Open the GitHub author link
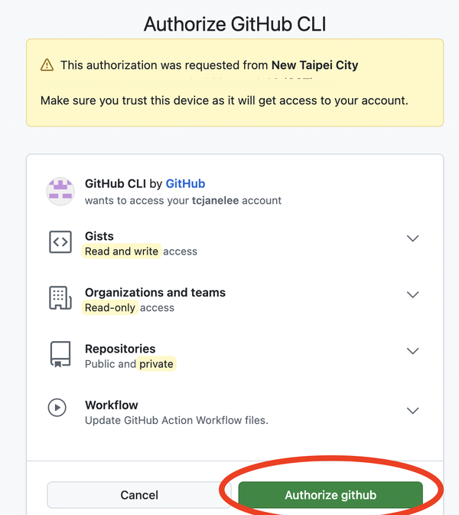The height and width of the screenshot is (515, 459). click(x=185, y=184)
